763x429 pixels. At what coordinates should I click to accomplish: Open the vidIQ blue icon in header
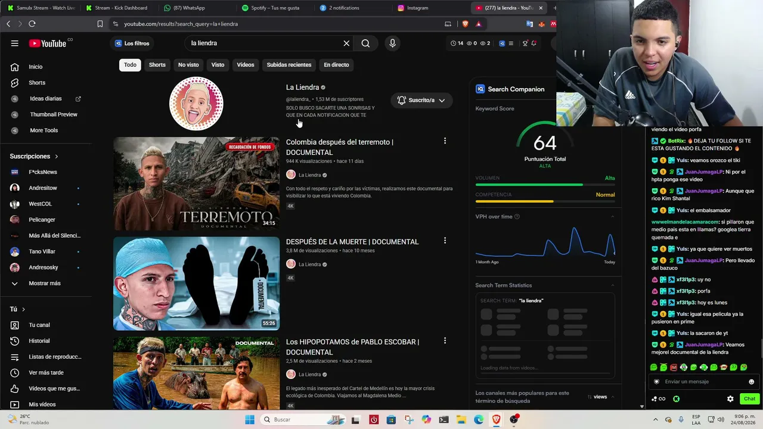pos(502,43)
